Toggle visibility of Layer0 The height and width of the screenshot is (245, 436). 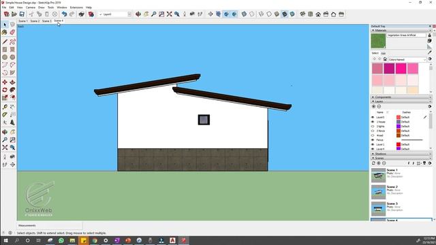(x=373, y=117)
